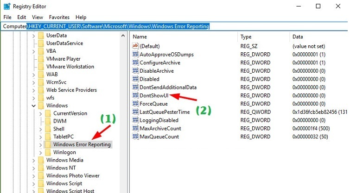
Task: Expand the Windows Media key
Action: (33, 161)
